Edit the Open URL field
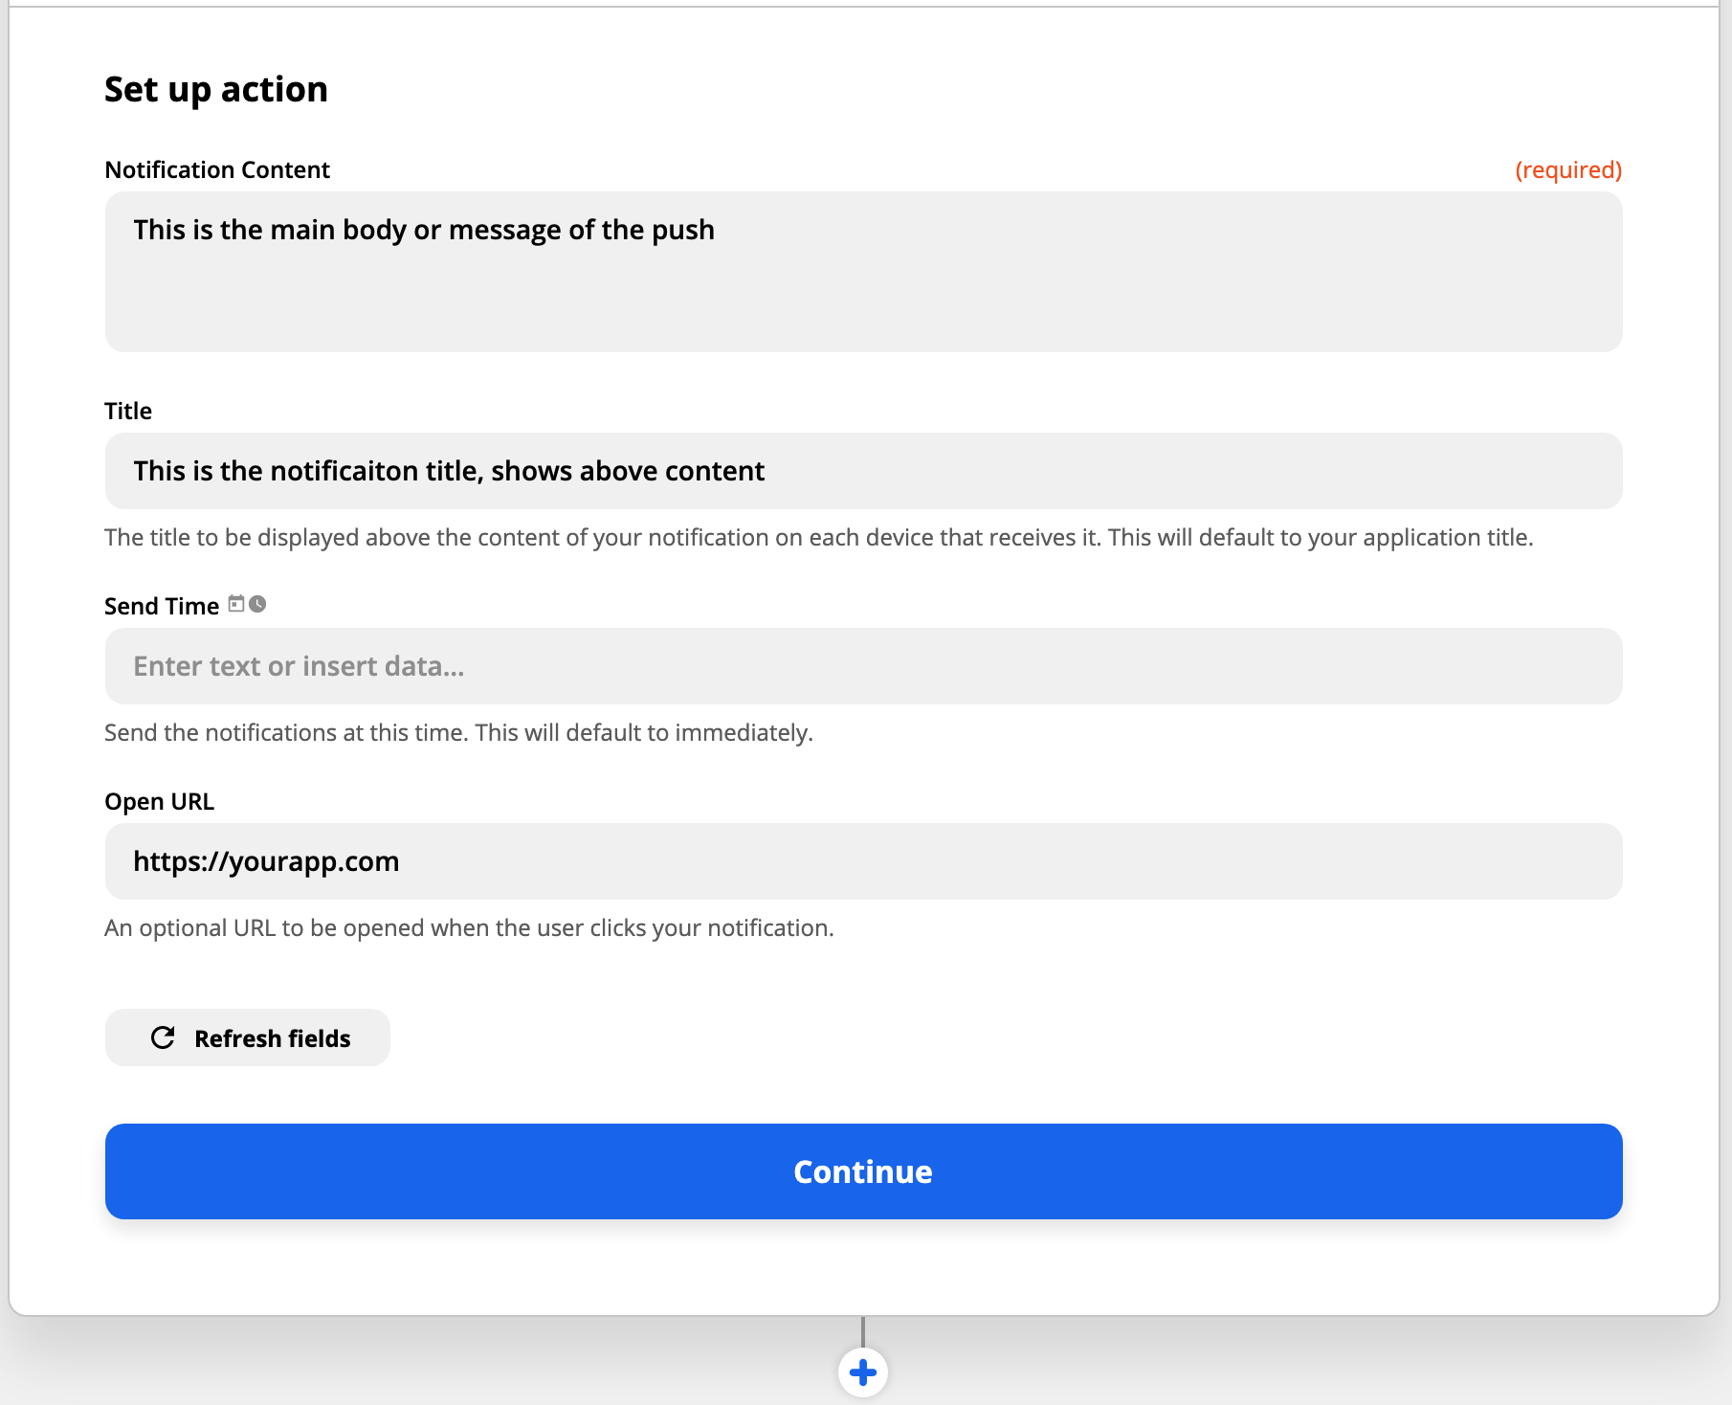 point(863,861)
